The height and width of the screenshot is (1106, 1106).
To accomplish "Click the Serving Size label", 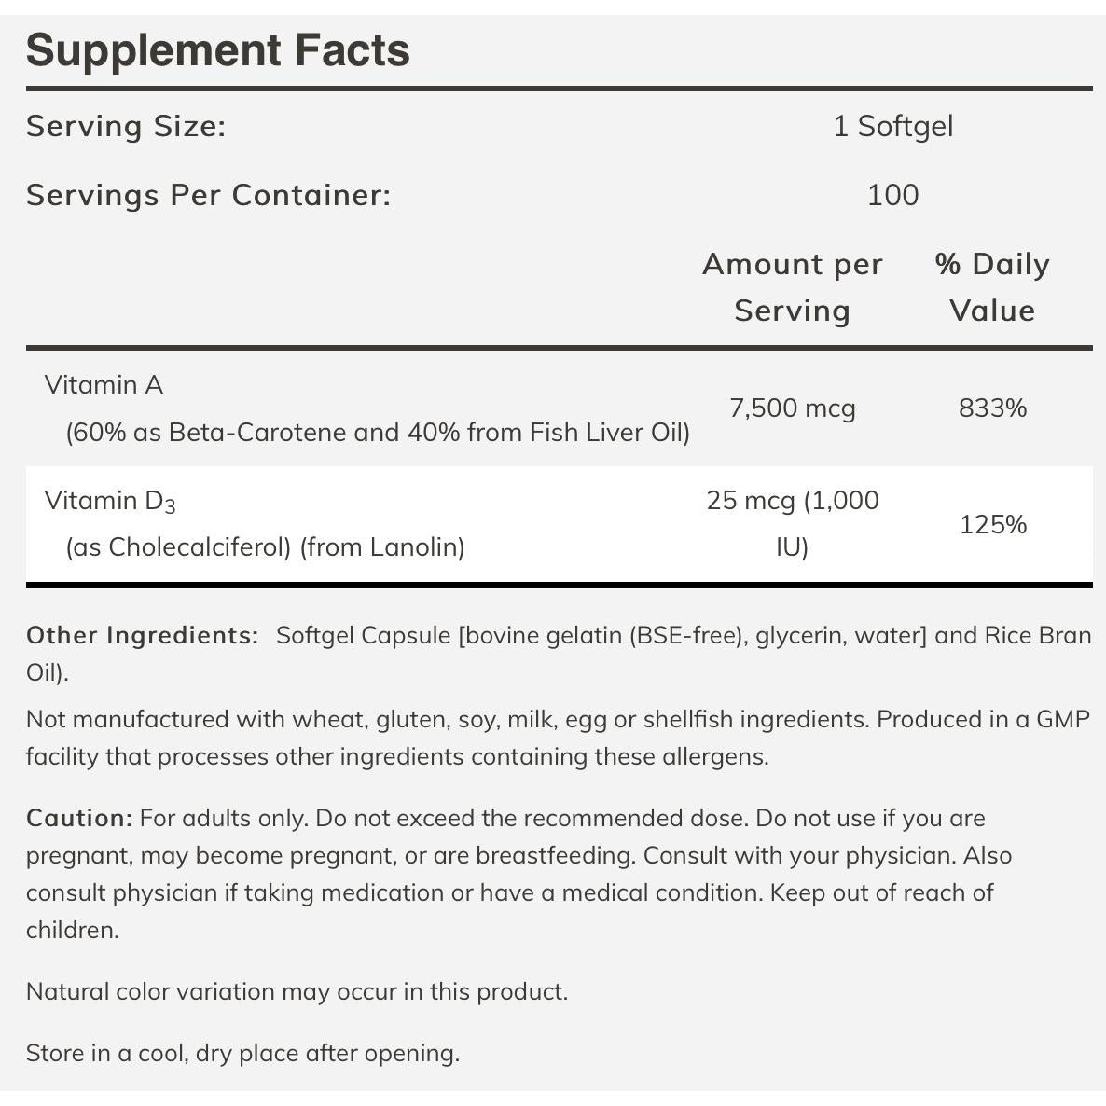I will pos(126,126).
